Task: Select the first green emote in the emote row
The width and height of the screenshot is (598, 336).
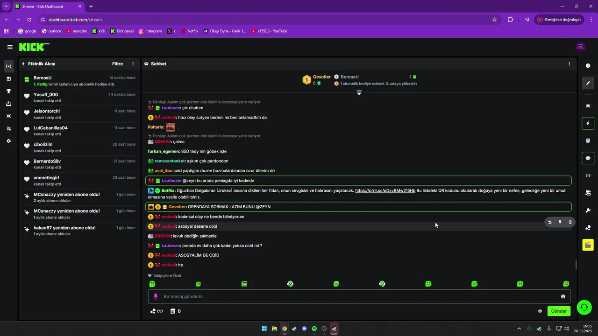Action: pyautogui.click(x=152, y=284)
